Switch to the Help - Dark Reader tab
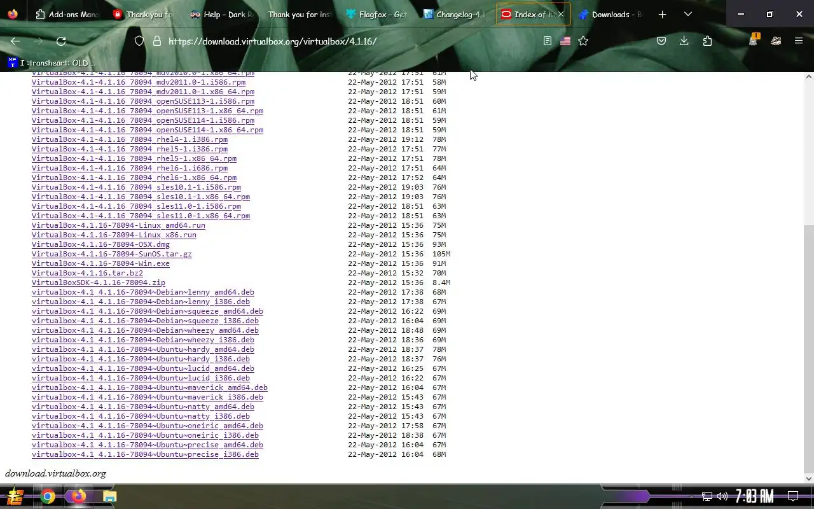 click(223, 14)
